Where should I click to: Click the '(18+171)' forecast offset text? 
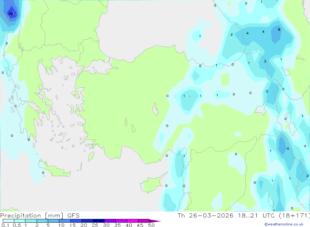(294, 216)
